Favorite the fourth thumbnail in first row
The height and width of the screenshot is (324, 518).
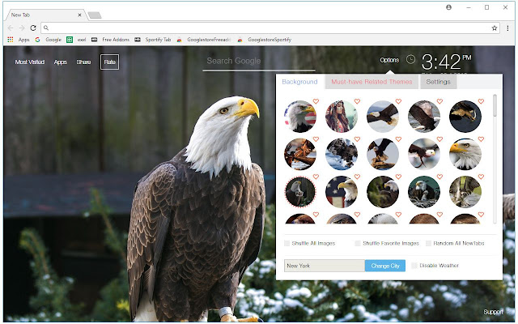click(439, 101)
